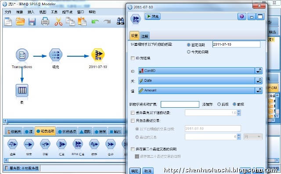Paste from clipboard with the toolbar icon
Screen dimensions: 281x174
(x=82, y=22)
